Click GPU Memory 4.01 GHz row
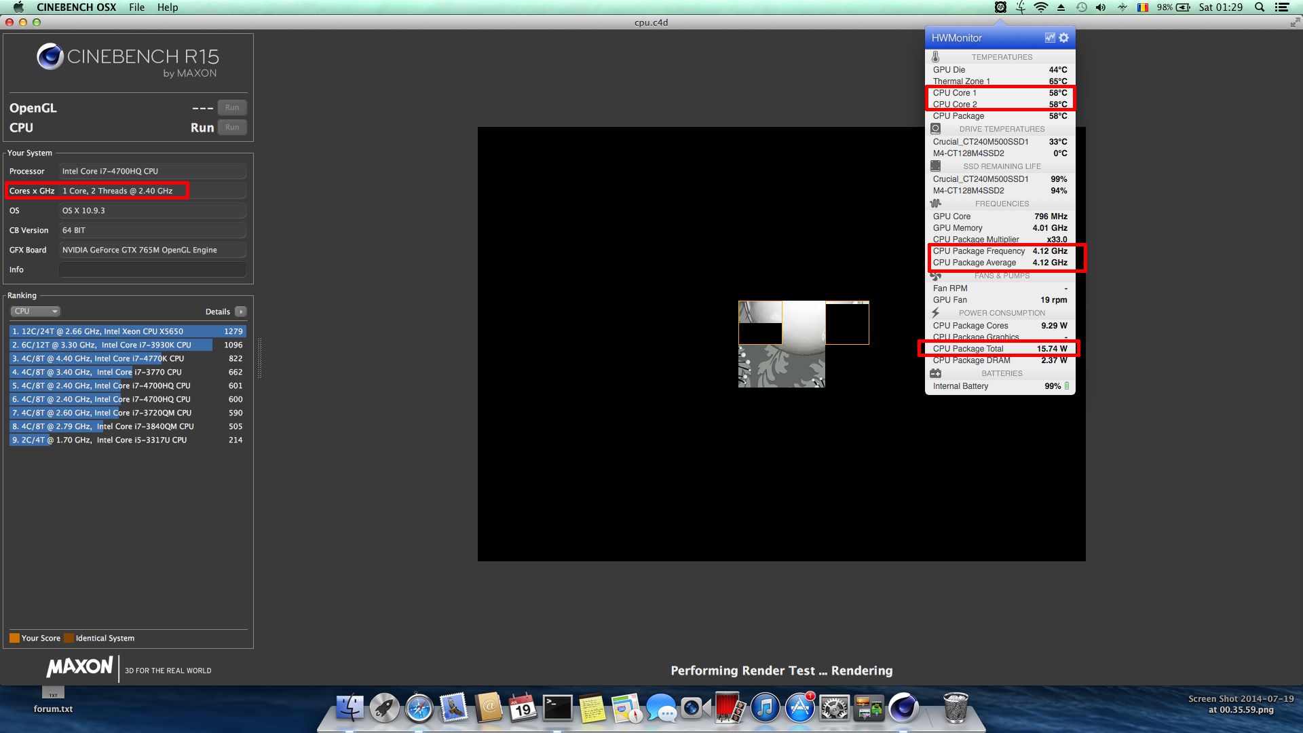Screen dimensions: 1303x733 pyautogui.click(x=1000, y=228)
